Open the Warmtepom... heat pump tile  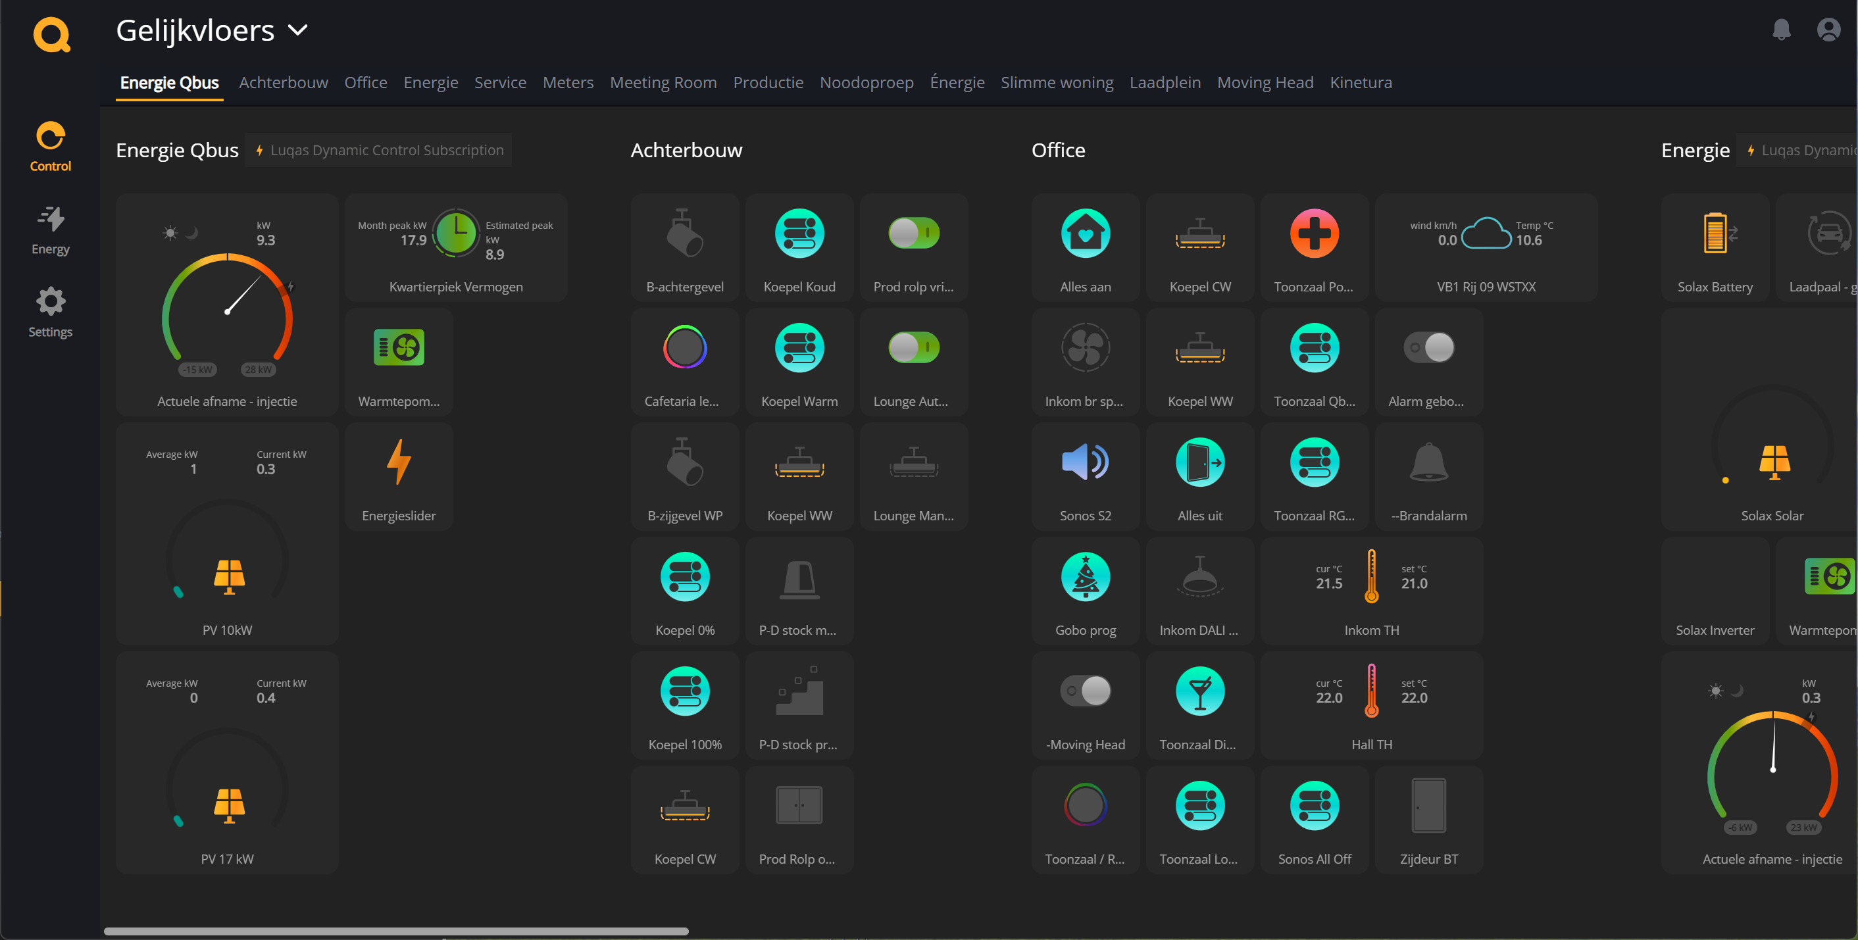[399, 362]
